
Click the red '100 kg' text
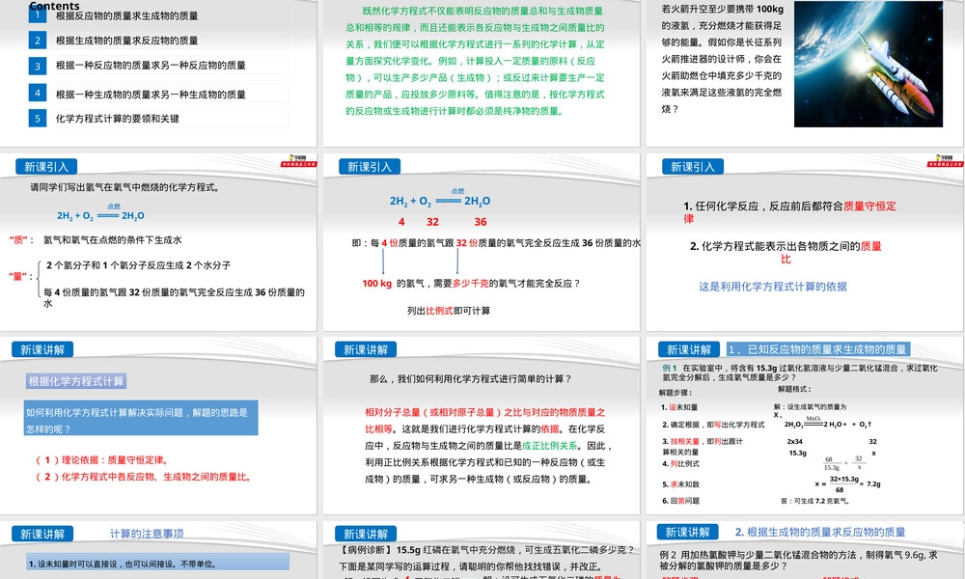pos(376,284)
